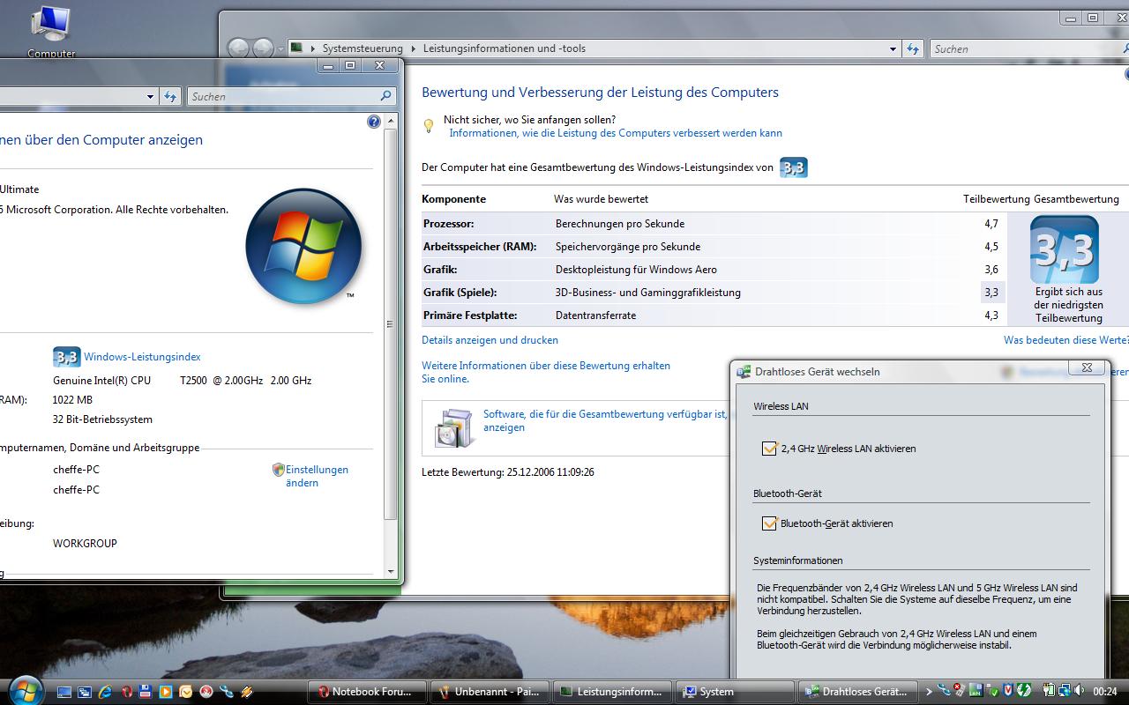Screen dimensions: 1129x705
Task: Expand the arrow after Systemsteuerung breadcrumb
Action: (x=412, y=48)
